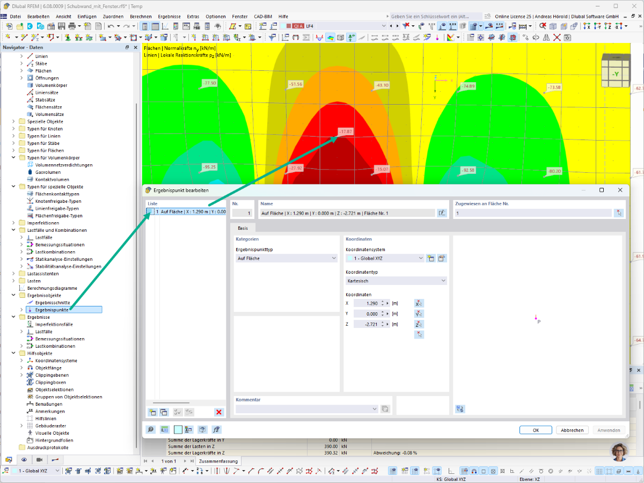Click the new coordinate system icon next to Koordinatensystem
The height and width of the screenshot is (483, 644).
pos(430,258)
